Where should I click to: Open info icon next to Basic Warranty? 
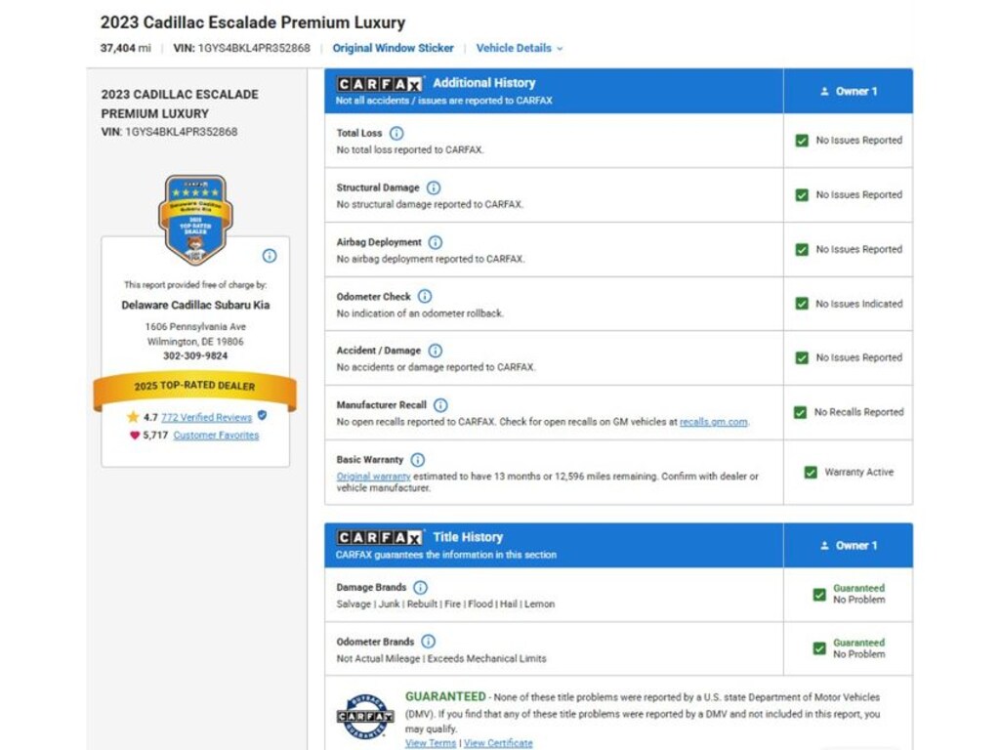[417, 460]
